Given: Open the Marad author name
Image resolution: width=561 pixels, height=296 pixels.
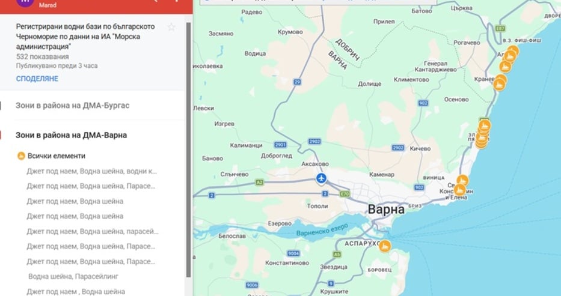Looking at the screenshot, I should point(48,5).
